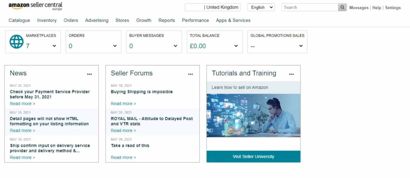The image size is (410, 178).
Task: Click forum title Take a read of this
Action: coord(130,145)
